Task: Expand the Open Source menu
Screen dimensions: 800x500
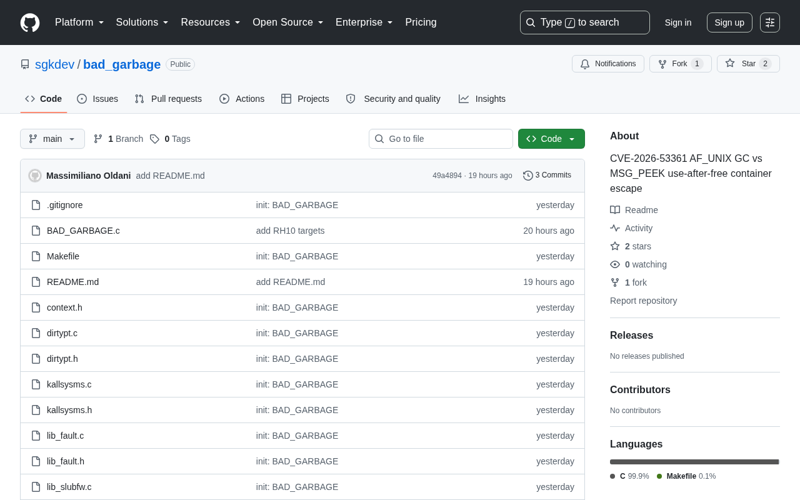Action: pyautogui.click(x=288, y=22)
